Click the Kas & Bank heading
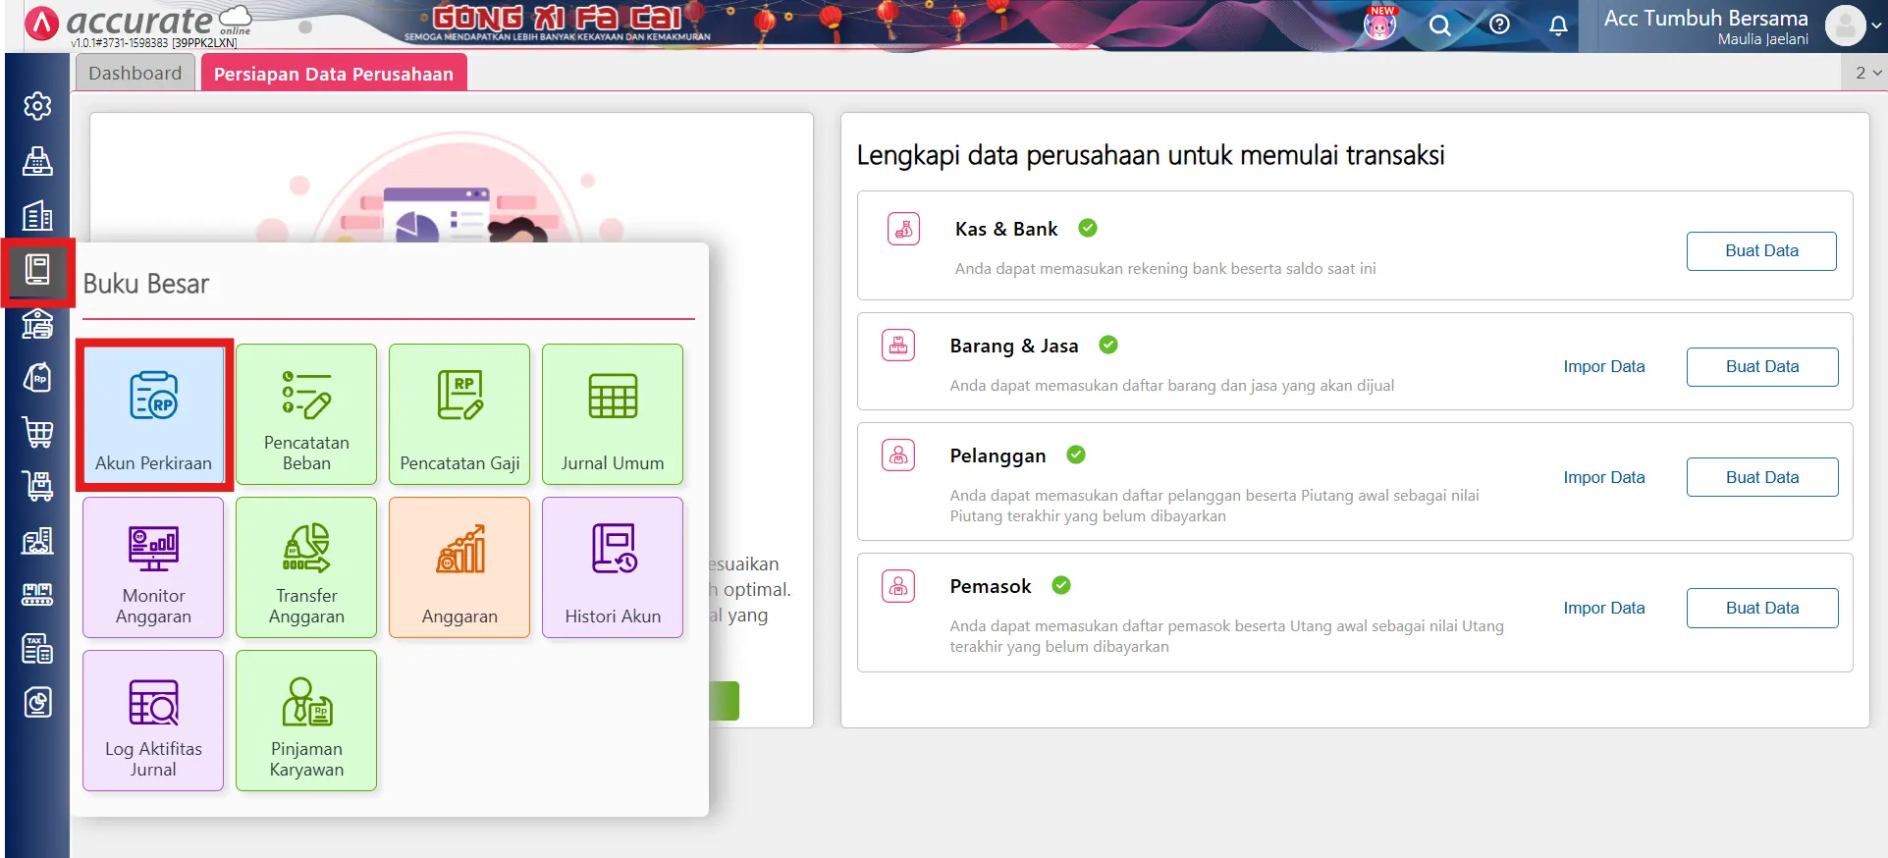This screenshot has height=858, width=1888. (1006, 229)
